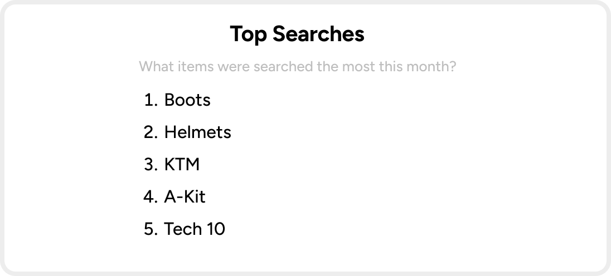Open the "KTM" search term
611x276 pixels.
[182, 165]
